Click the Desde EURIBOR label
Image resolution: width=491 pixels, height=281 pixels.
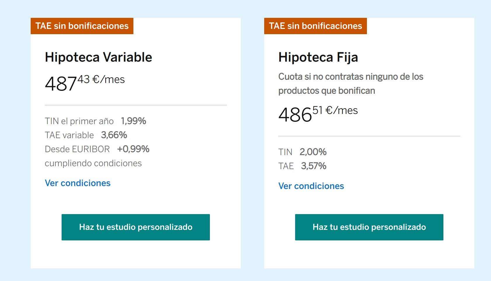coord(77,149)
